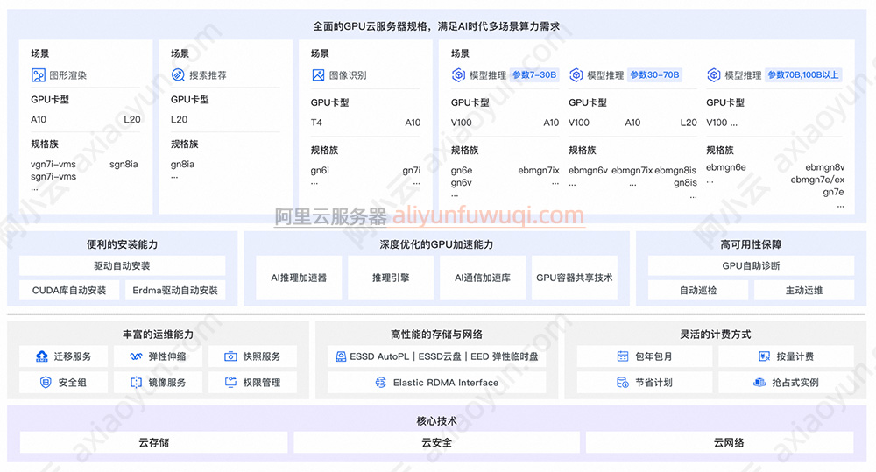Click the 弹性伸缩 wave icon
Screen dimensions: 876x472
pyautogui.click(x=136, y=356)
